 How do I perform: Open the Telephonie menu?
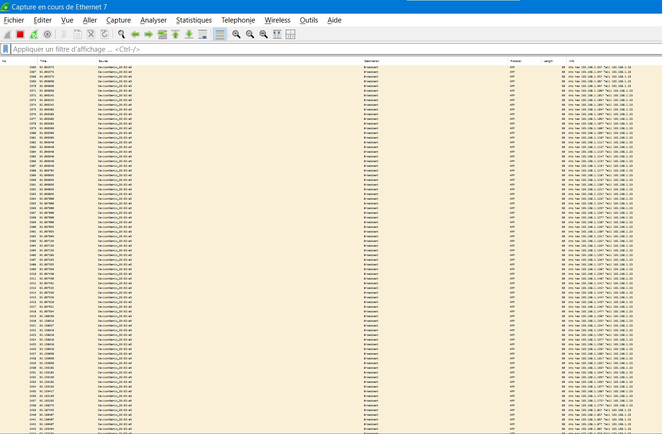click(238, 20)
